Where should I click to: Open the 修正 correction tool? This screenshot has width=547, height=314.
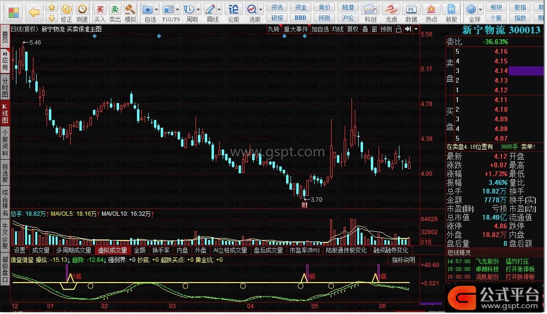66,13
